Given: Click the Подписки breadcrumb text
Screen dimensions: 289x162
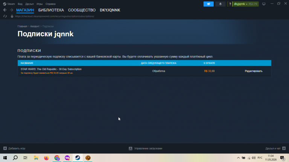Looking at the screenshot, I should tap(48, 26).
